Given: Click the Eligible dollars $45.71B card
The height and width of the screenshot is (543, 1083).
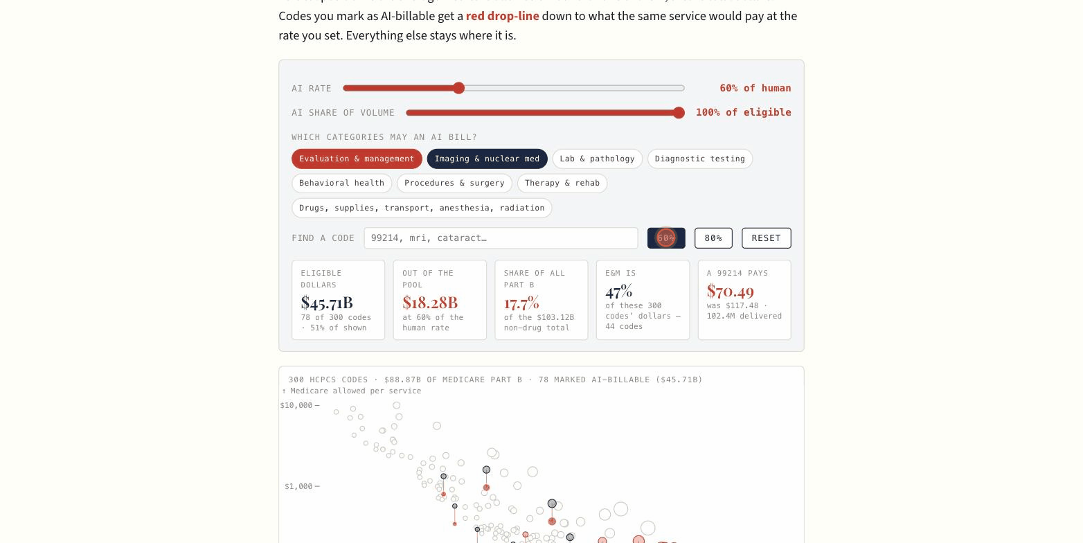Looking at the screenshot, I should coord(338,300).
